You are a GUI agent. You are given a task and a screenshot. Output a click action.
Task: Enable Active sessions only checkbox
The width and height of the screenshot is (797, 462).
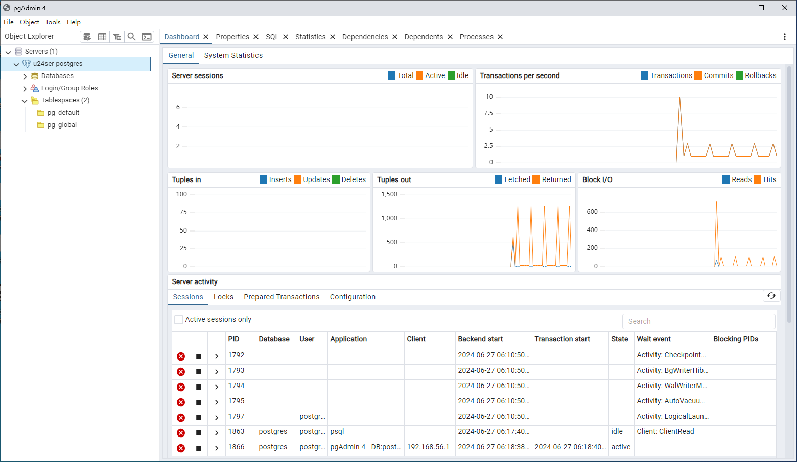click(x=179, y=320)
